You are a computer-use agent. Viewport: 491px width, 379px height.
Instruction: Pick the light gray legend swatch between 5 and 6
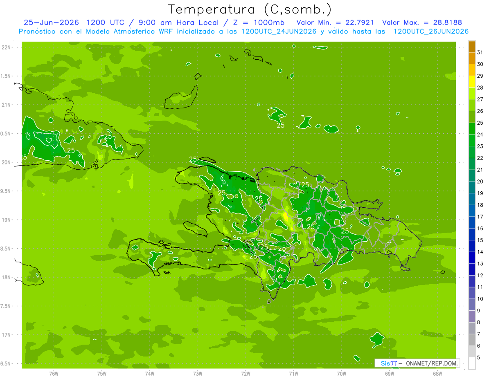click(472, 352)
